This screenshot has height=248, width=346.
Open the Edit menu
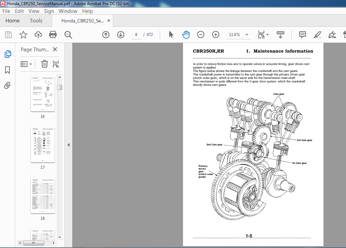[19, 11]
